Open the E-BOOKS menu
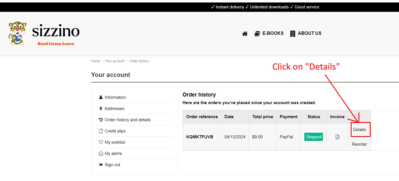Screen dimensions: 399x181 [273, 33]
